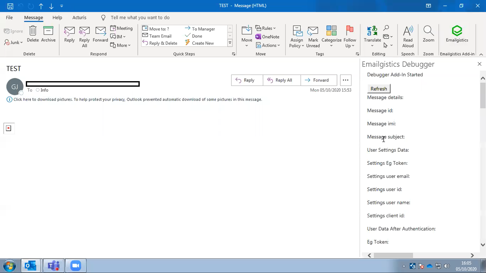Click the debugger pane horizontal scrollbar
This screenshot has width=486, height=273.
click(393, 256)
